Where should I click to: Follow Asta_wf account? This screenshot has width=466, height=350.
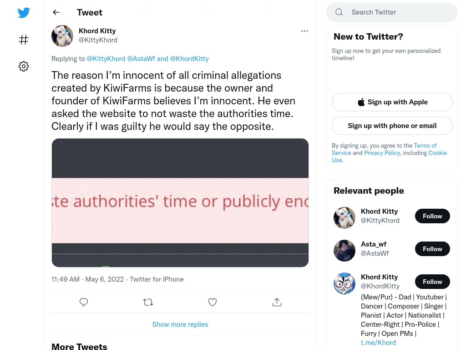coord(432,249)
